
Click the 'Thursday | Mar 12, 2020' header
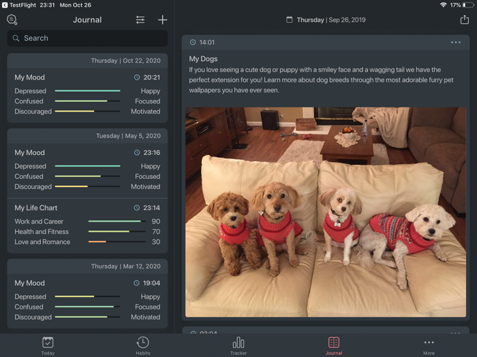125,267
